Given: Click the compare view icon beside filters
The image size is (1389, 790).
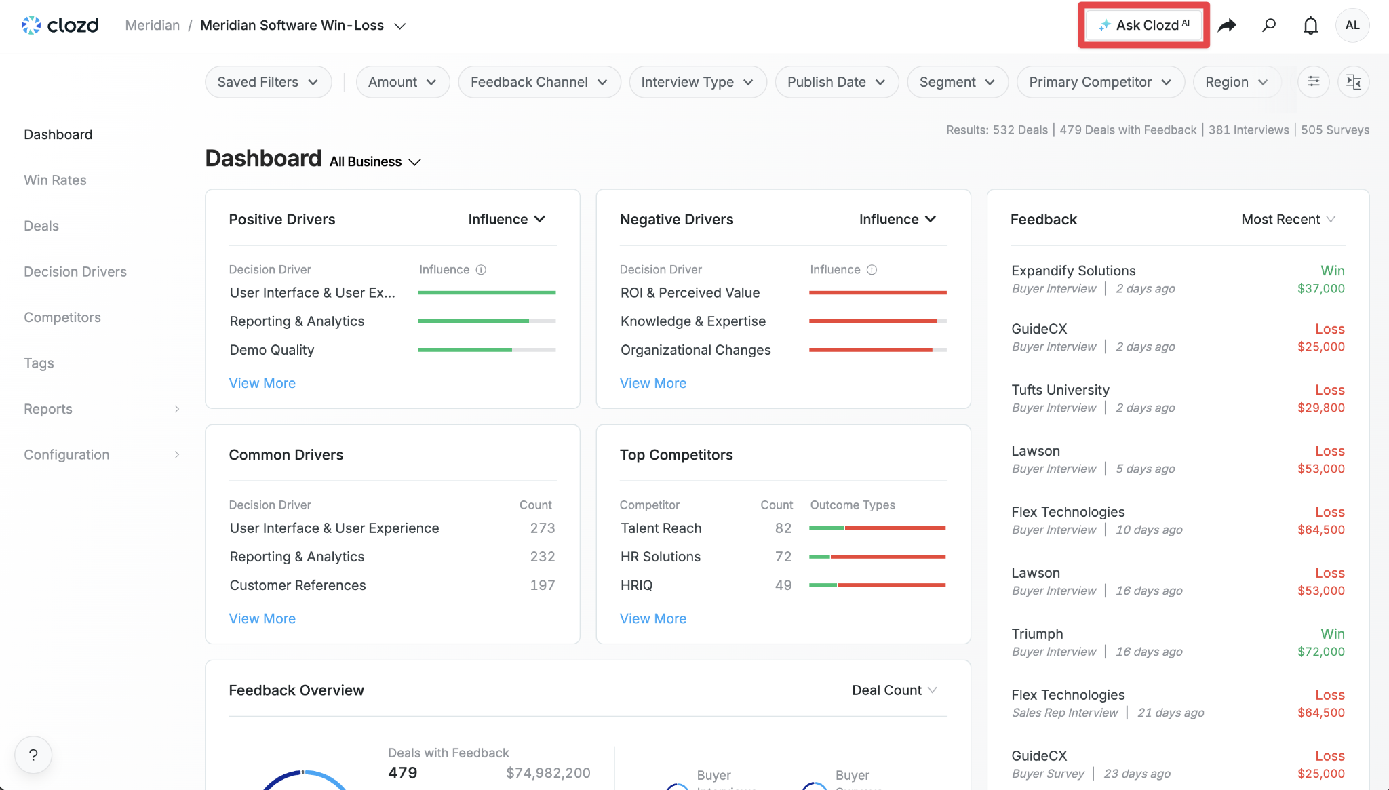Looking at the screenshot, I should (x=1354, y=82).
